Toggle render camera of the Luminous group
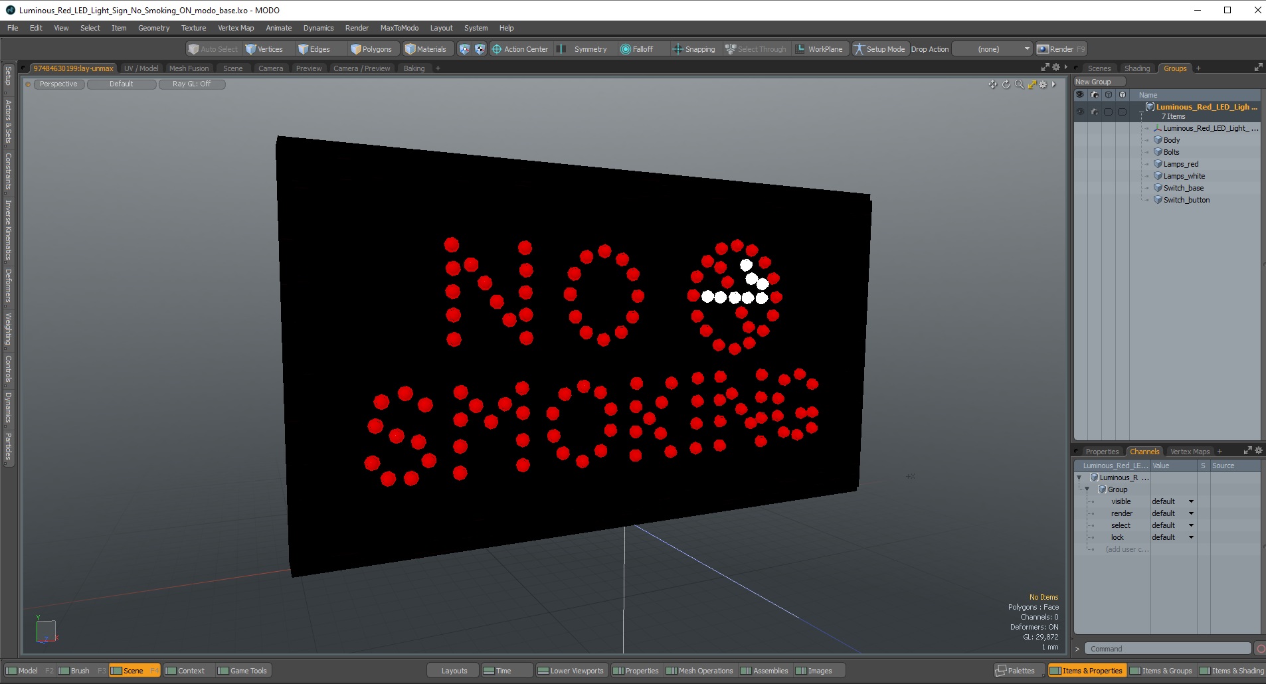This screenshot has width=1266, height=684. [x=1095, y=112]
